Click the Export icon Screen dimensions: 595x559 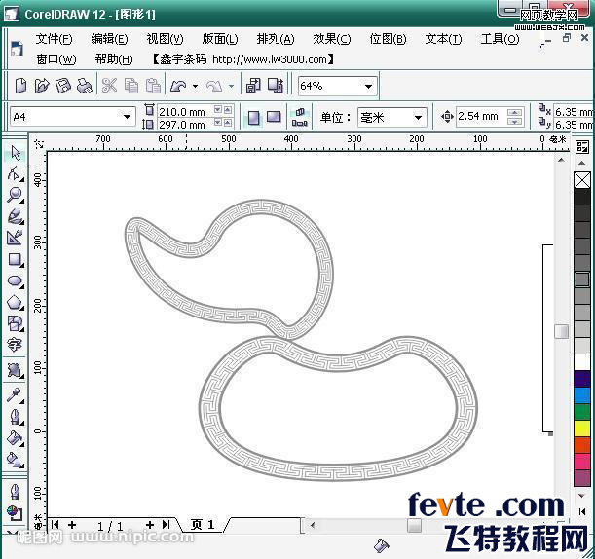[x=276, y=86]
